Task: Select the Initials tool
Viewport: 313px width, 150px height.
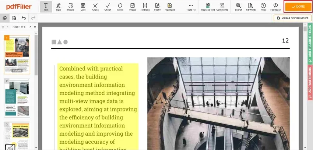Action: (71, 7)
